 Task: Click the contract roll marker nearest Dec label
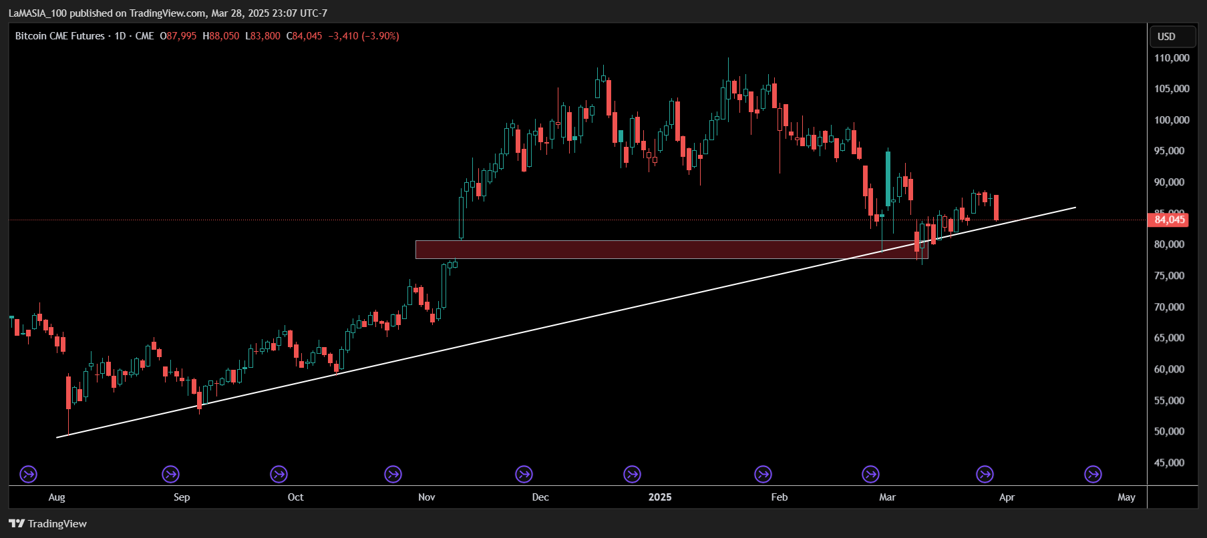point(524,475)
